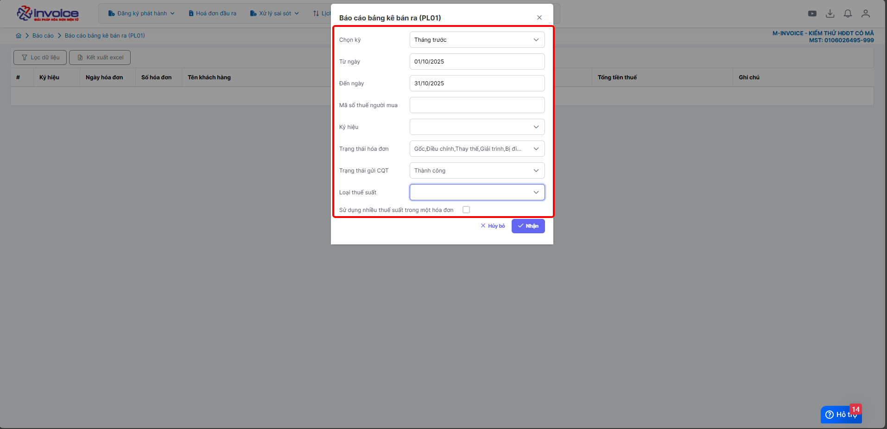Open the Trạng thái gửi CQT dropdown
The image size is (887, 429).
click(x=477, y=171)
